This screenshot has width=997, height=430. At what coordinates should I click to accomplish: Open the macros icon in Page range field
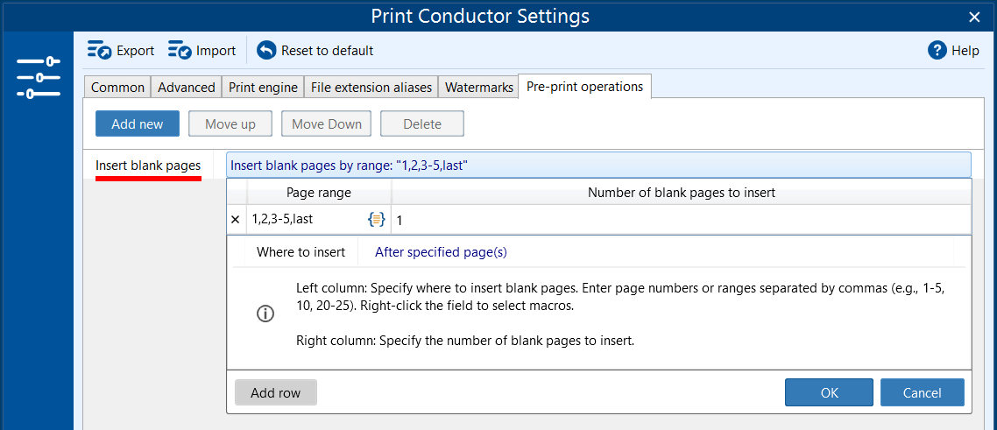pos(376,220)
